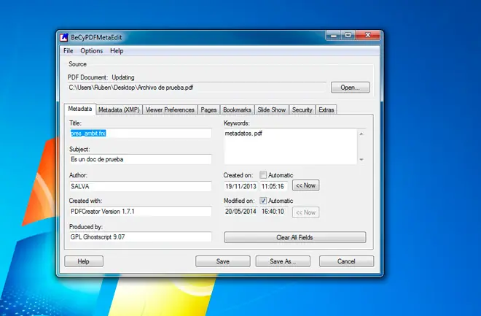Open the Options menu

tap(91, 50)
